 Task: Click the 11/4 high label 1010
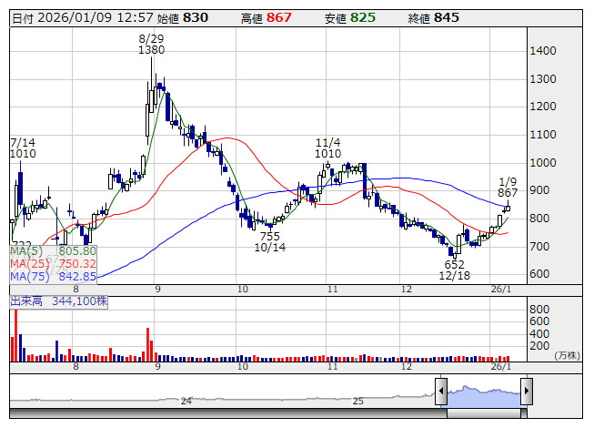327,154
